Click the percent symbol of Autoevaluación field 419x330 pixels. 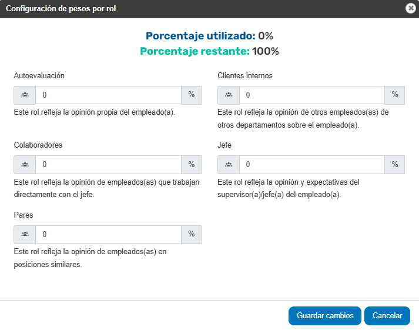coord(192,95)
